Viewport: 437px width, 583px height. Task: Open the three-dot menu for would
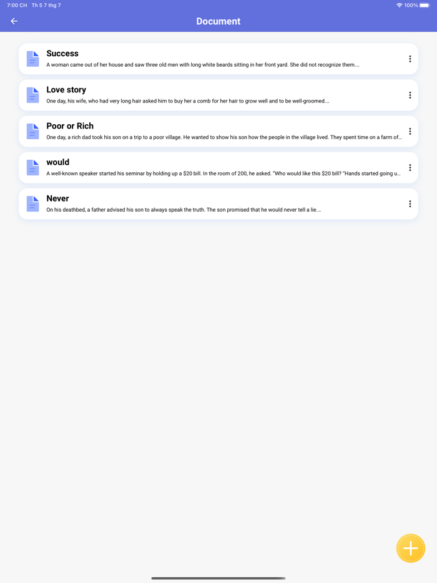click(410, 167)
